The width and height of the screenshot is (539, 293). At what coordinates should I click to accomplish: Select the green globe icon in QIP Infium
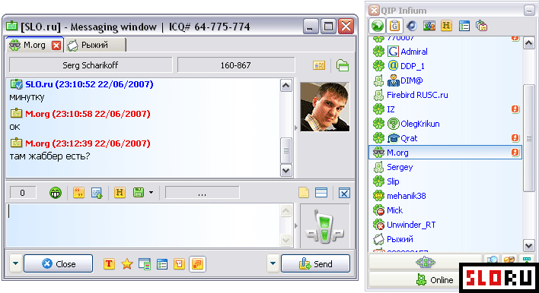click(x=377, y=26)
